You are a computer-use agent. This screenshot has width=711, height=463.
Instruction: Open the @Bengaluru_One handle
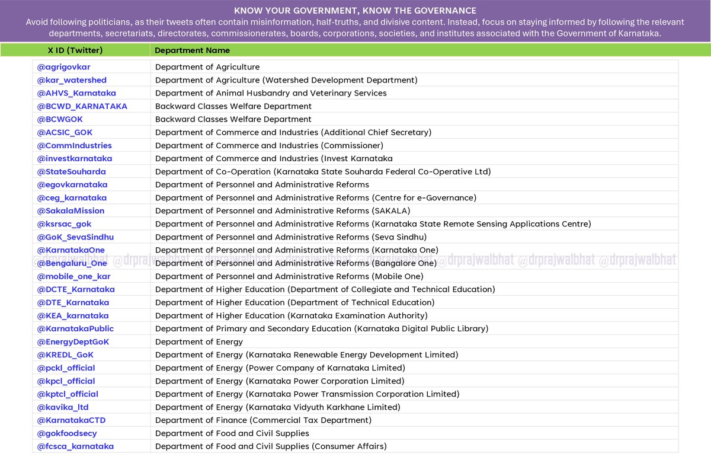click(x=72, y=263)
